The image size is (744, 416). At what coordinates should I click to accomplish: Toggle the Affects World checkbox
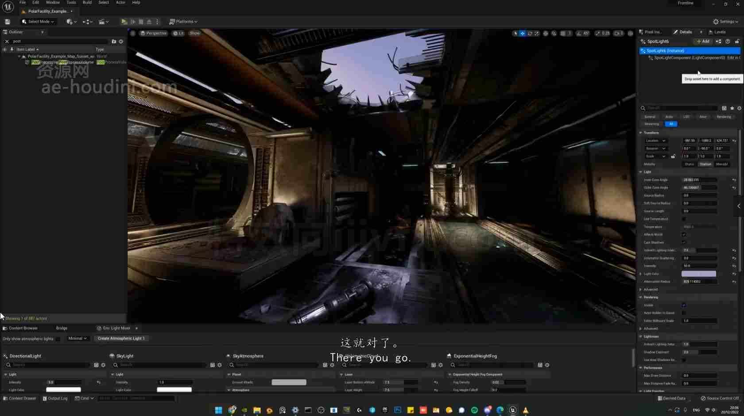[x=684, y=235]
